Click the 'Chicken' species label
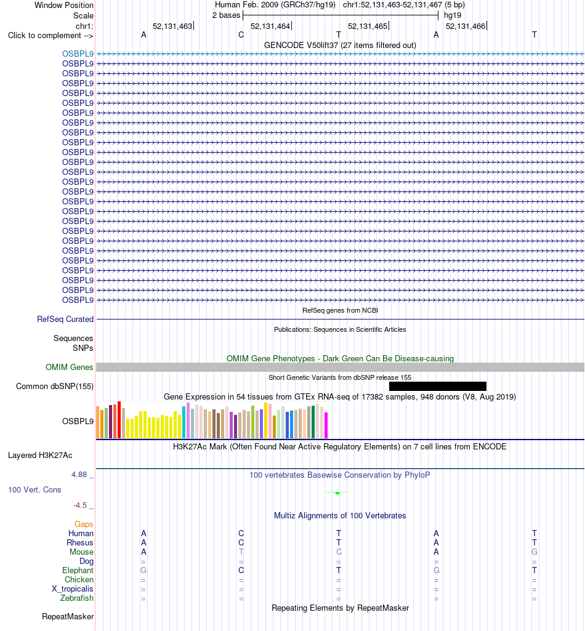This screenshot has width=585, height=631. click(79, 580)
